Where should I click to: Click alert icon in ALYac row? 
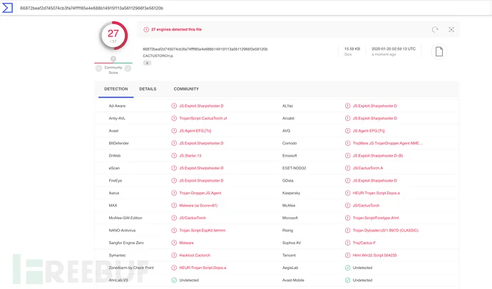pos(347,106)
